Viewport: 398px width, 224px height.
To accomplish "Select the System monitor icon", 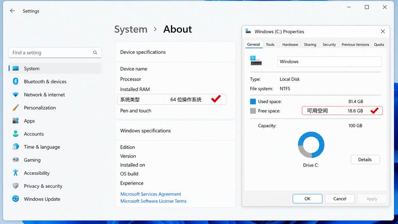I will 16,68.
